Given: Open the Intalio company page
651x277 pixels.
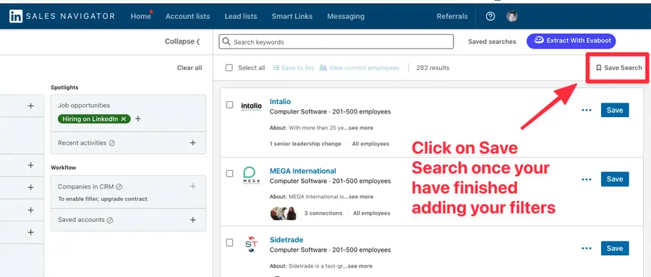Looking at the screenshot, I should [x=280, y=101].
